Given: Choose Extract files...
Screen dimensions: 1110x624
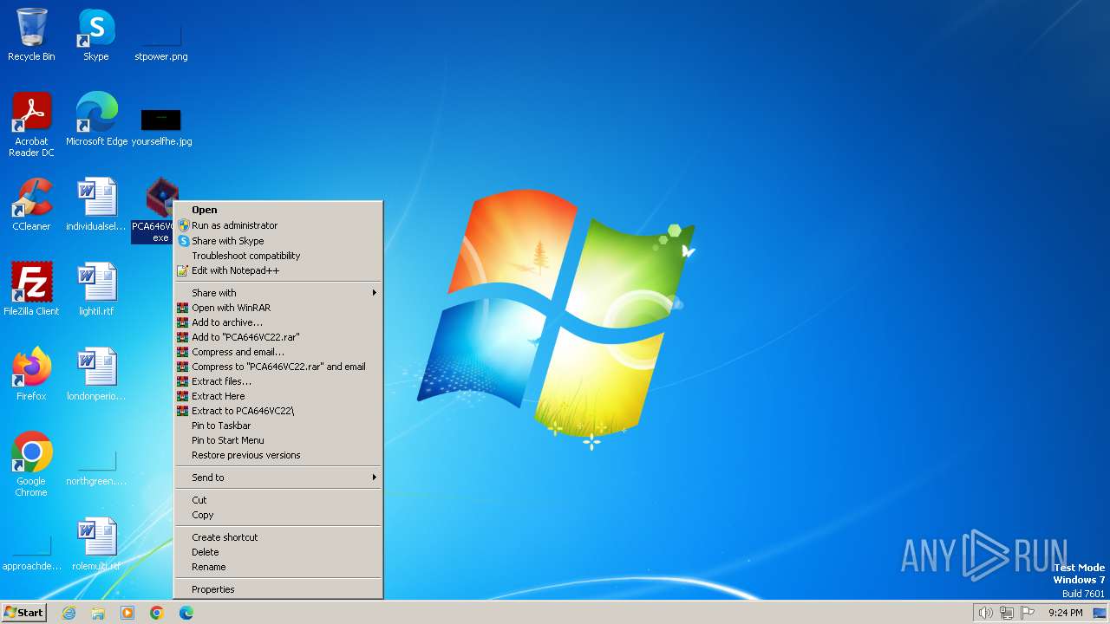Looking at the screenshot, I should click(277, 381).
